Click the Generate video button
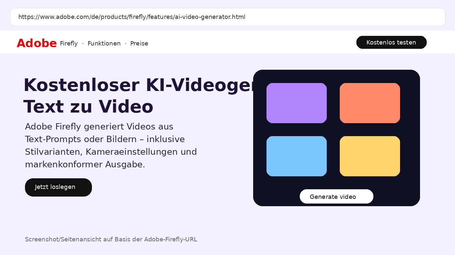The image size is (455, 255). pyautogui.click(x=336, y=197)
